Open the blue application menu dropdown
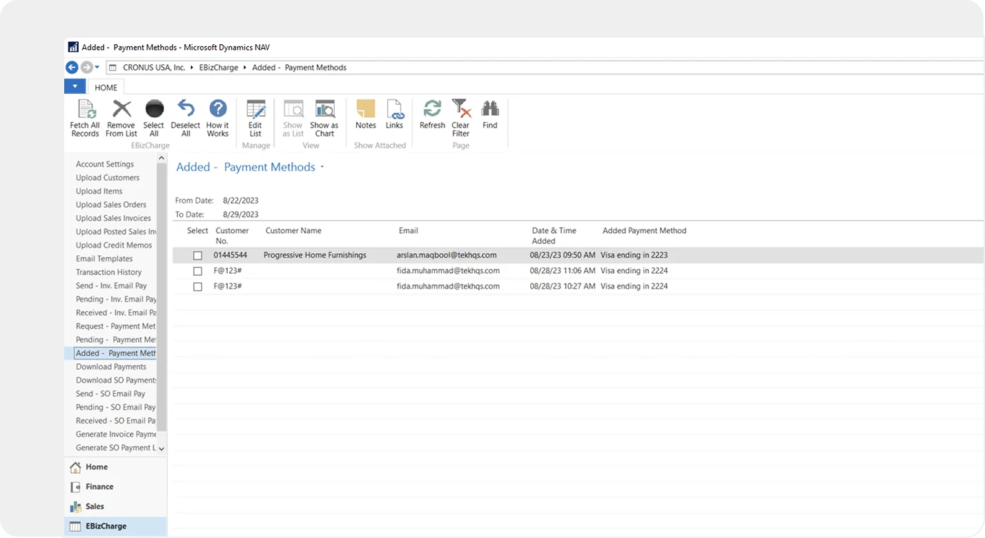The width and height of the screenshot is (985, 538). (x=75, y=87)
